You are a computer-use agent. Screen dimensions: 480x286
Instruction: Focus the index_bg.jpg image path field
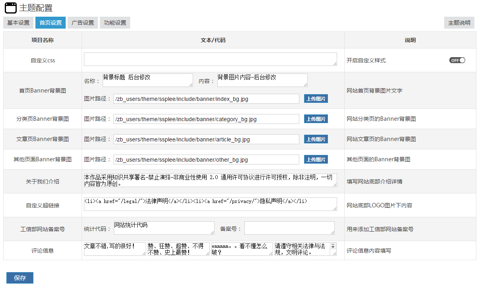pyautogui.click(x=206, y=99)
